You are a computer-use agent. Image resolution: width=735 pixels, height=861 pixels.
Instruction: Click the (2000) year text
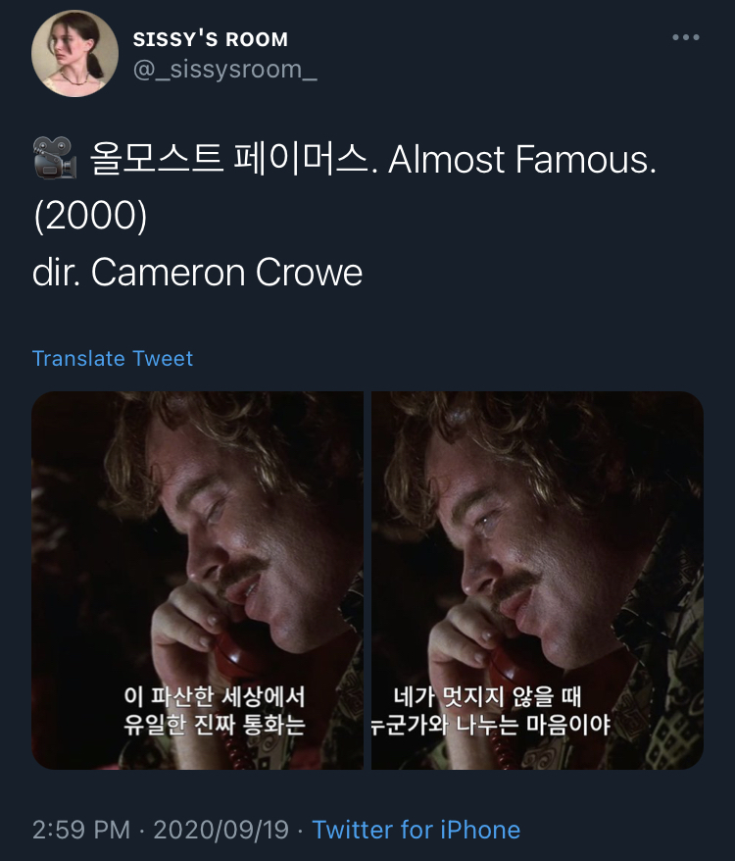pyautogui.click(x=90, y=216)
